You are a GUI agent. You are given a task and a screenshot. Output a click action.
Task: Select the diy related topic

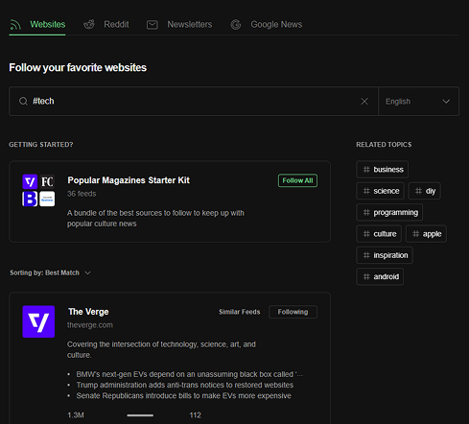tap(425, 191)
